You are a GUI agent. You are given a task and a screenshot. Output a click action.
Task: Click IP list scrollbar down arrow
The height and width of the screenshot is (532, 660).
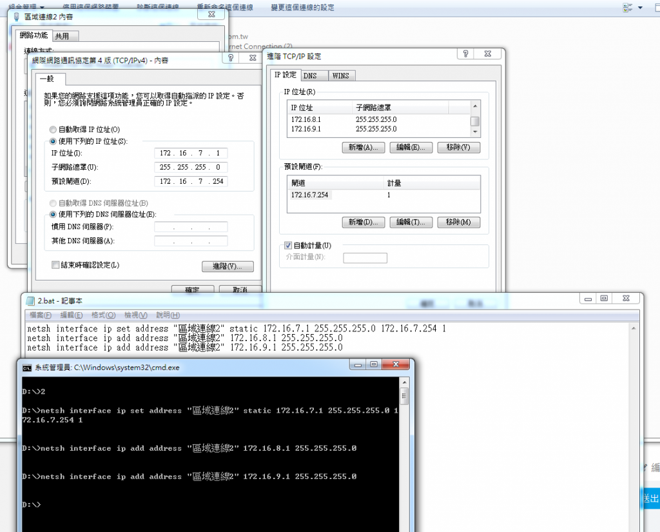click(x=475, y=132)
